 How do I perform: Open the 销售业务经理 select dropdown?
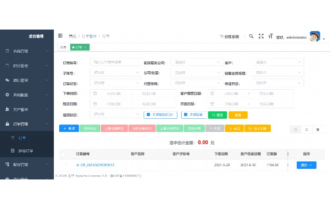(x=278, y=72)
